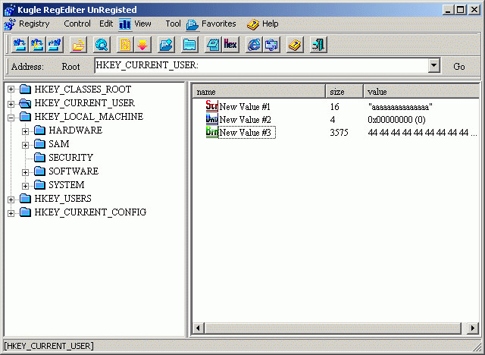
Task: Expand the HKEY_CURRENT_CONFIG node
Action: 11,213
